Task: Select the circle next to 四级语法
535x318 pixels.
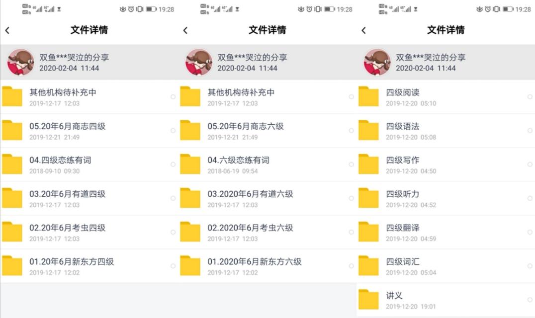Action: pyautogui.click(x=530, y=131)
